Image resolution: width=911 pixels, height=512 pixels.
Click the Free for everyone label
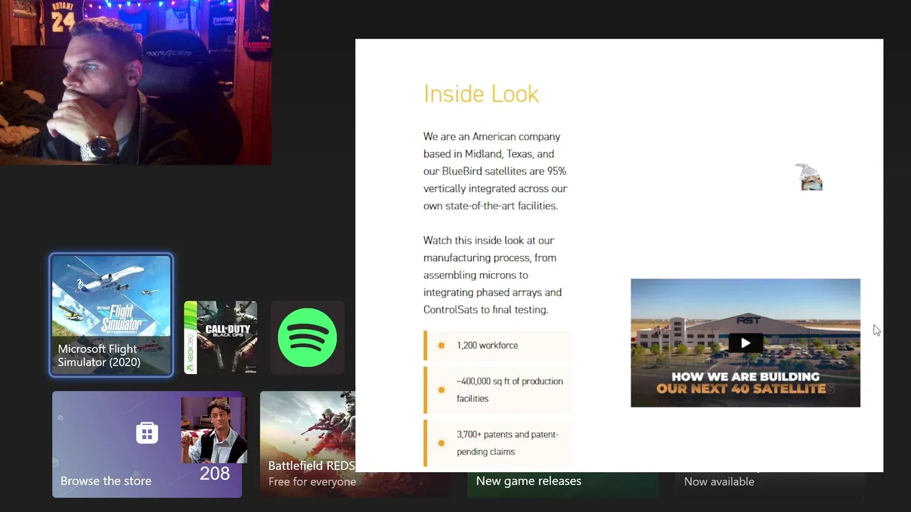[312, 481]
